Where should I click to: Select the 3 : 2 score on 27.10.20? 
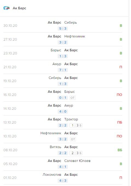point(63,42)
